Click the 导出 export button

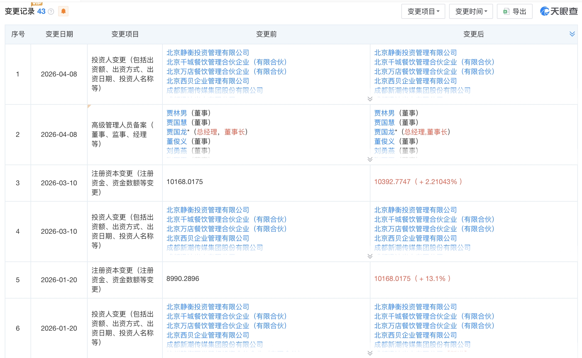pyautogui.click(x=514, y=11)
